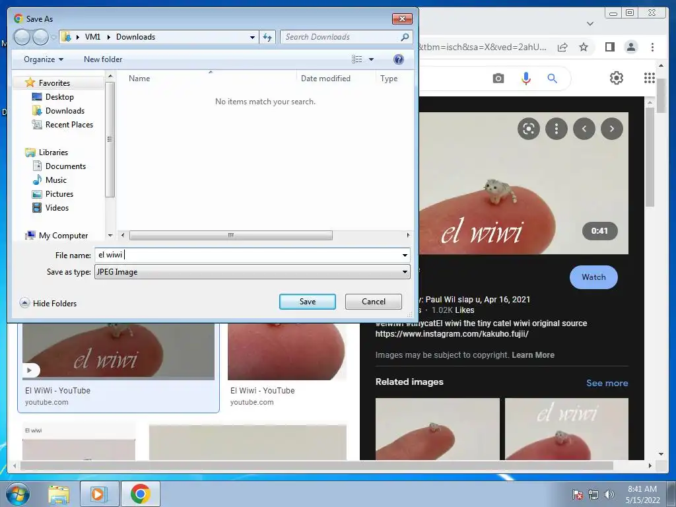Open the first related finger image thumbnail
This screenshot has width=676, height=507.
(437, 428)
